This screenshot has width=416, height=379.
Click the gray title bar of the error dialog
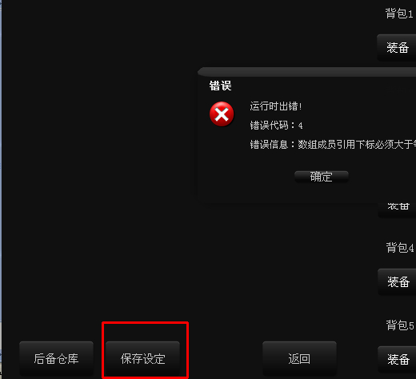pyautogui.click(x=306, y=72)
